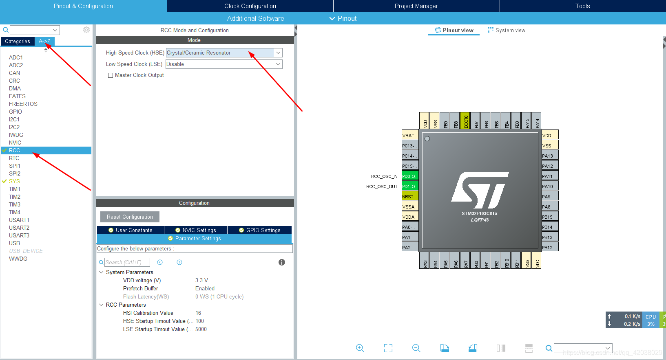Click the NRST pin on chip

pos(410,197)
